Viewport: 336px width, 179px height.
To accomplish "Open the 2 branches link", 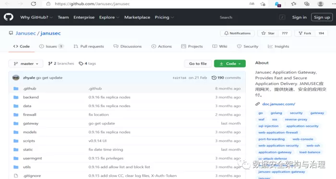I will (61, 64).
